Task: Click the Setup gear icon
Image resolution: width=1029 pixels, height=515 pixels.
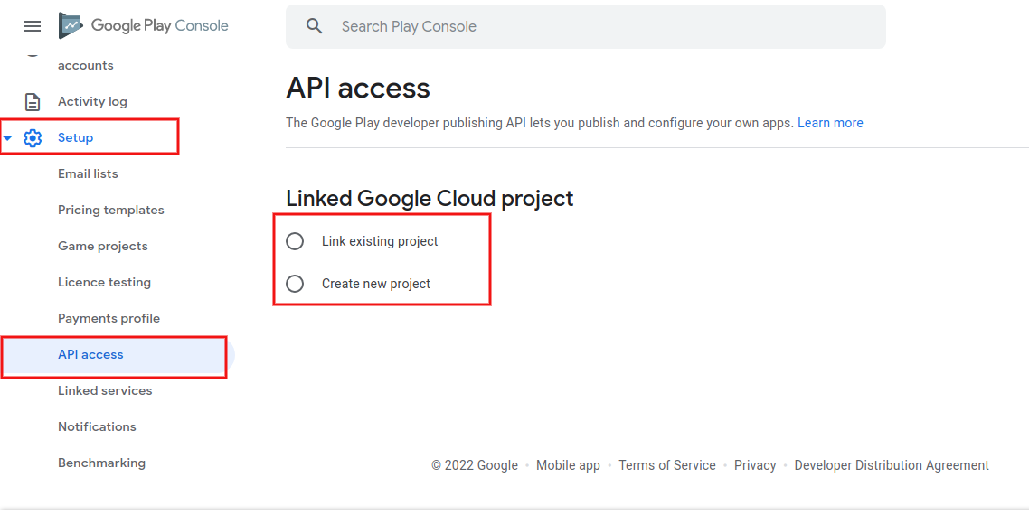Action: (x=33, y=137)
